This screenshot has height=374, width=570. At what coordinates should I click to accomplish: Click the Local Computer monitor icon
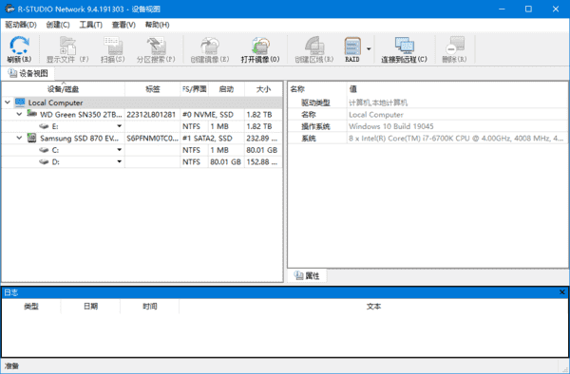pos(20,103)
